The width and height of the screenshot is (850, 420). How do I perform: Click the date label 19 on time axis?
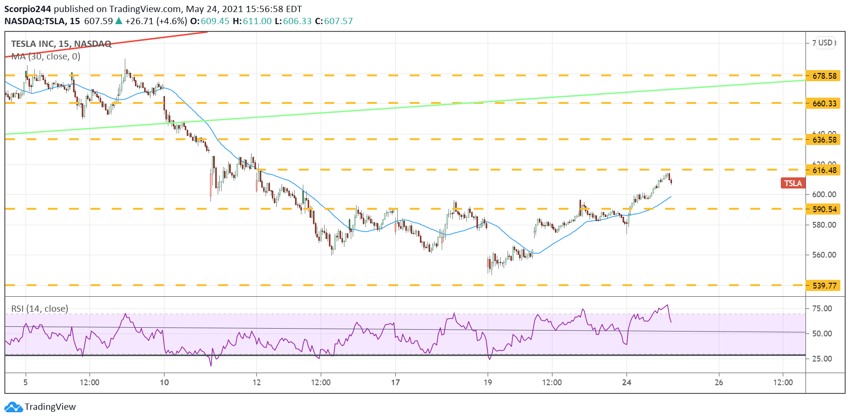pyautogui.click(x=488, y=382)
